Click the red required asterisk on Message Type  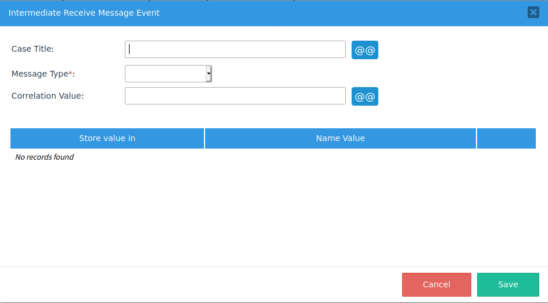[x=70, y=73]
